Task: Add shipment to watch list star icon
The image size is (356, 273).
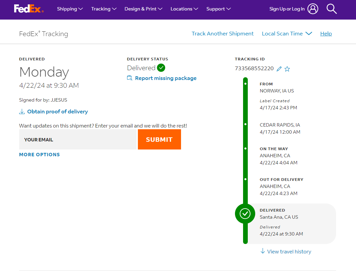Action: click(x=287, y=69)
